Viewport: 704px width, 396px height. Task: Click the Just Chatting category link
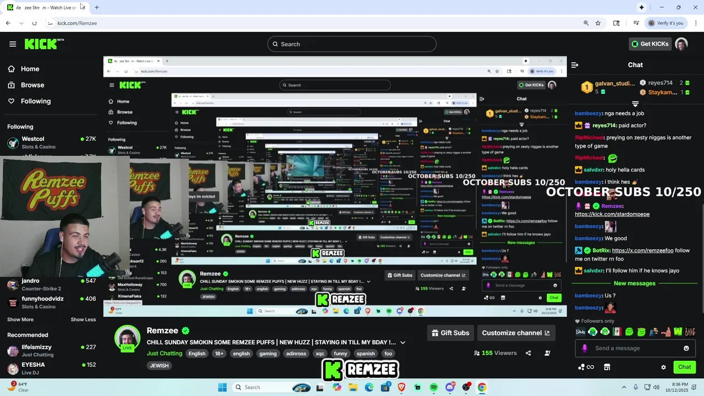[x=164, y=353]
